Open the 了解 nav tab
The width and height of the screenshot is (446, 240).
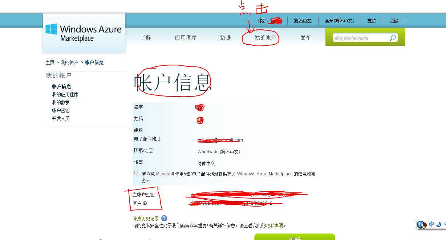146,37
